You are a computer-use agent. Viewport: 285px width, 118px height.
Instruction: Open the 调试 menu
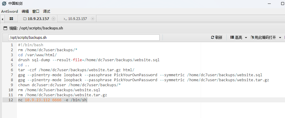tap(47, 11)
